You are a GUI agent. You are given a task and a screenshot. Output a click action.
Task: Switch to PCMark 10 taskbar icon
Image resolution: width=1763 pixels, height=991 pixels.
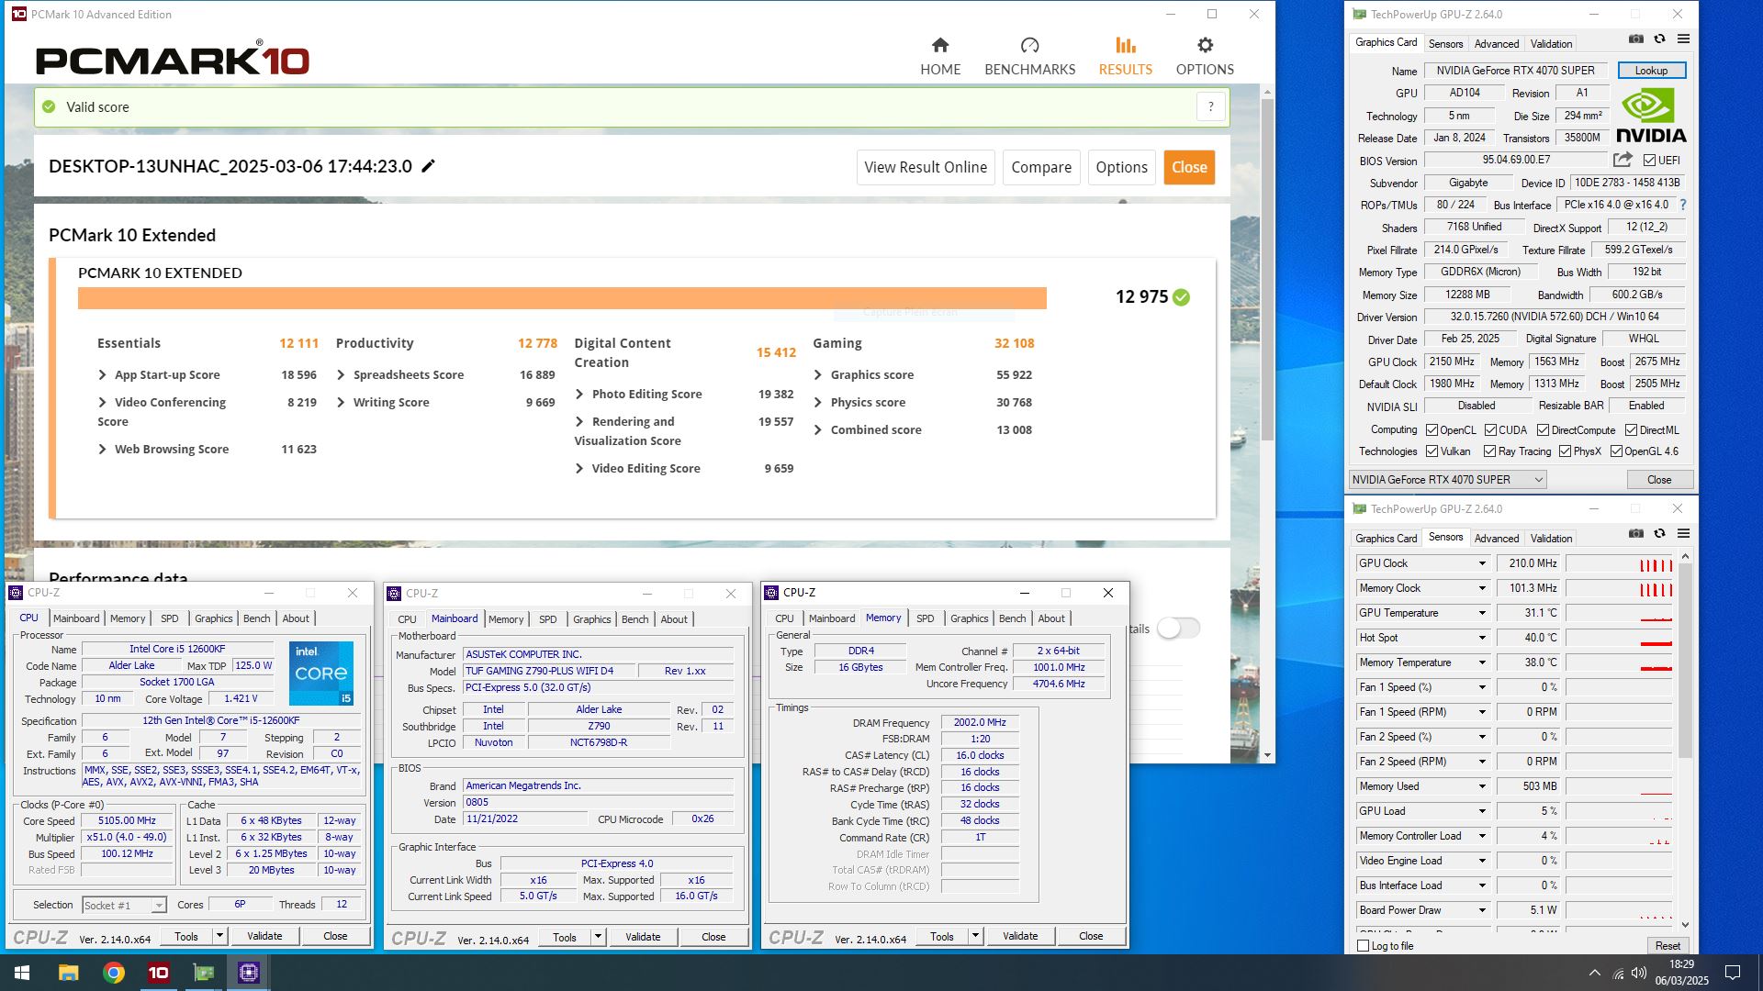click(x=159, y=973)
